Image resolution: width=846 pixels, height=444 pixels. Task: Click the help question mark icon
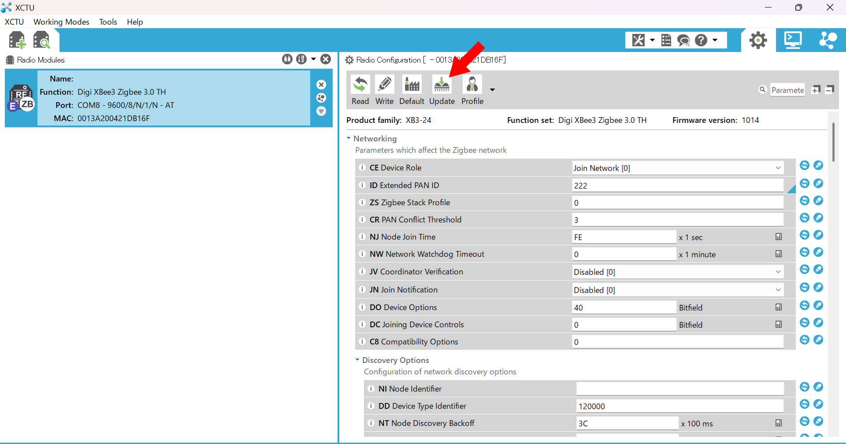[x=701, y=40]
